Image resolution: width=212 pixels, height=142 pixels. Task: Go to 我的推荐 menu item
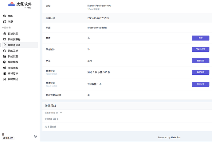(13, 62)
